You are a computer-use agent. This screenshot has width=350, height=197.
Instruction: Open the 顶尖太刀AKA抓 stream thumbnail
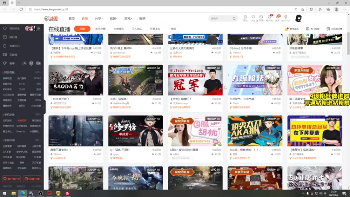pos(255,131)
